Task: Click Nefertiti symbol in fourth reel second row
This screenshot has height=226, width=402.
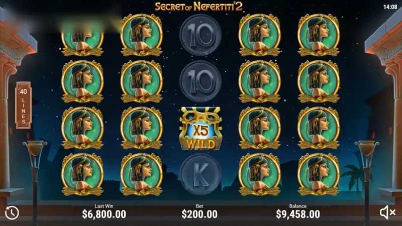Action: click(259, 81)
